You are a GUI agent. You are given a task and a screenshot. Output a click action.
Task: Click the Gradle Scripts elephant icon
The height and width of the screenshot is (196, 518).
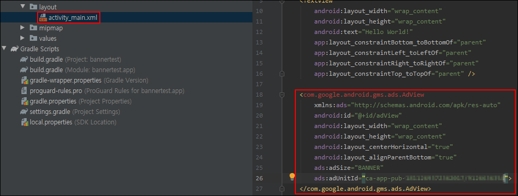tap(14, 49)
